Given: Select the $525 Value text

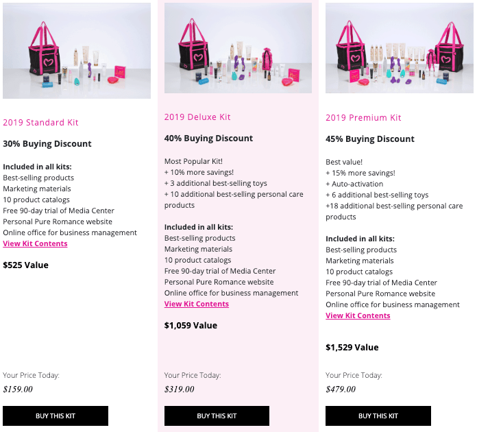Looking at the screenshot, I should [25, 265].
